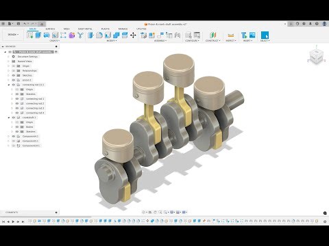329x246 pixels.
Task: Click the Measure icon in Inspect
Action: 231,35
